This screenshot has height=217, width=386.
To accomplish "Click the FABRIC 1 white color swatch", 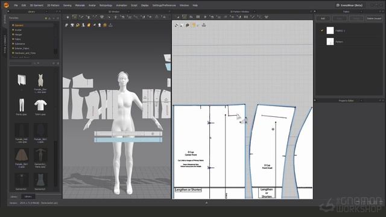I will click(x=330, y=31).
